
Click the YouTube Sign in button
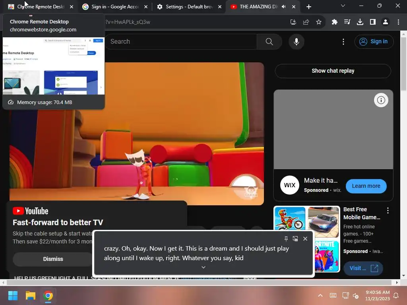[374, 41]
